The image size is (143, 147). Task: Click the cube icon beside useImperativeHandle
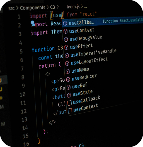tap(67, 55)
